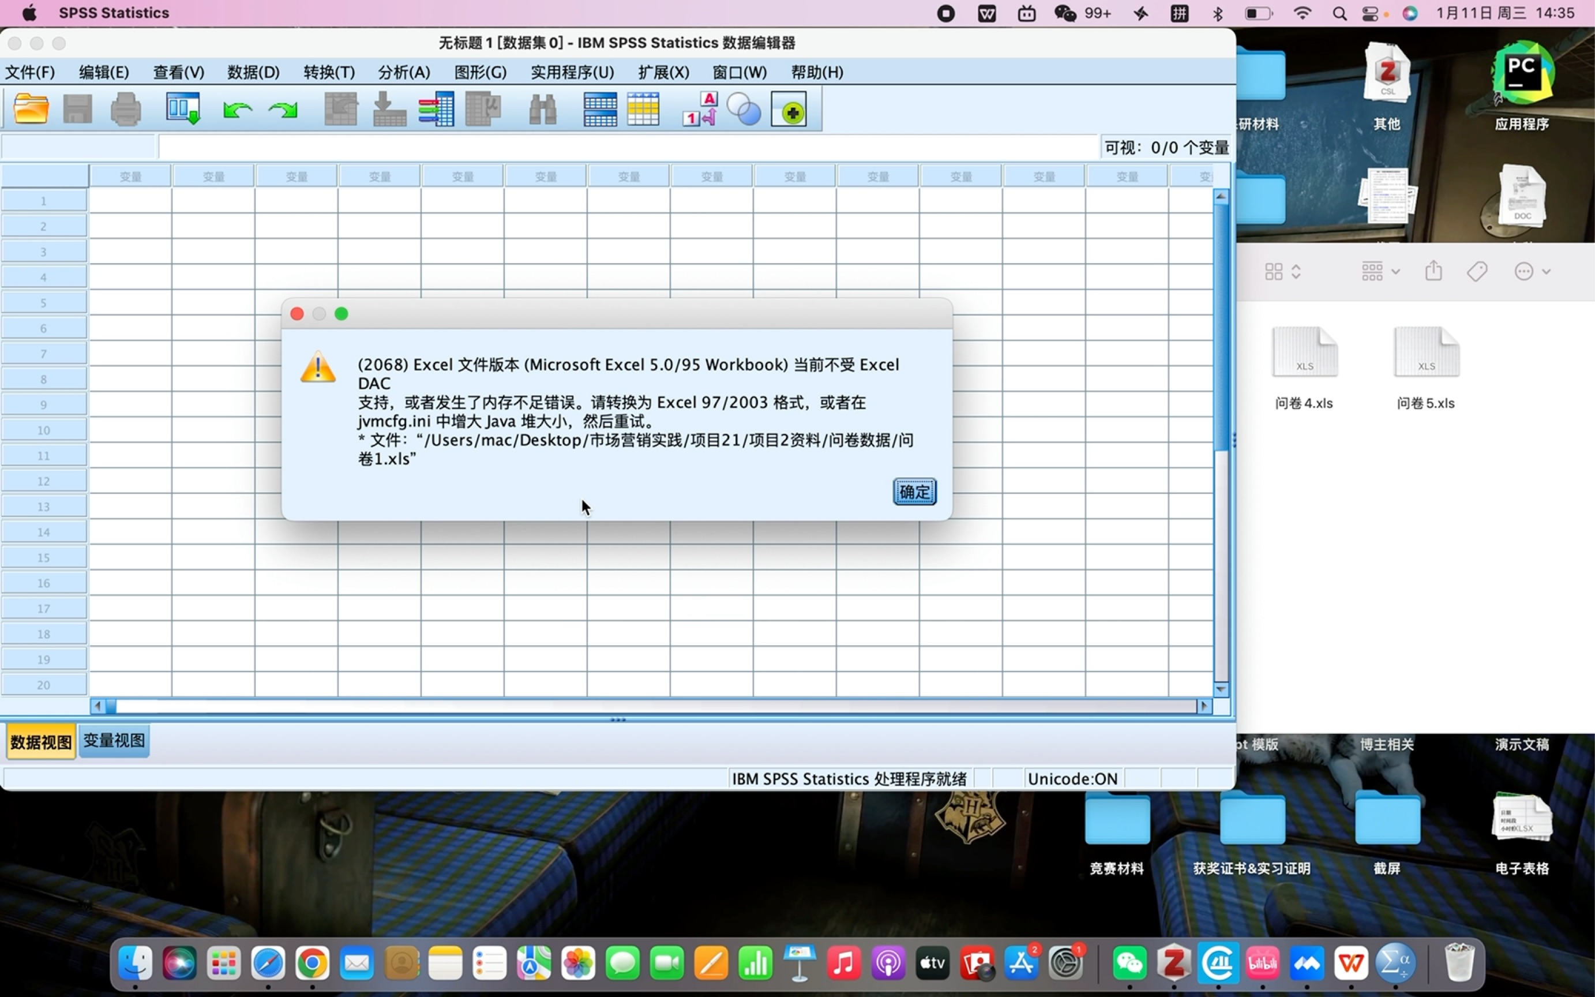Open the Finder more actions dropdown
Viewport: 1595px width, 997px height.
1532,272
